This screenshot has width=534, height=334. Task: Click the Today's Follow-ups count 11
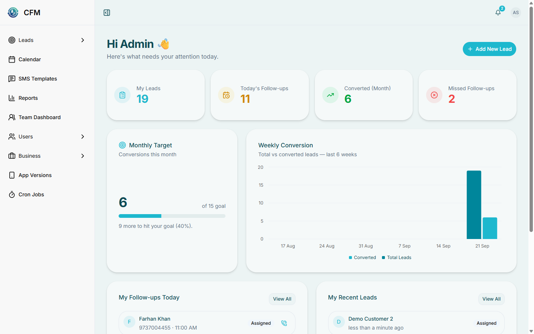click(x=245, y=99)
